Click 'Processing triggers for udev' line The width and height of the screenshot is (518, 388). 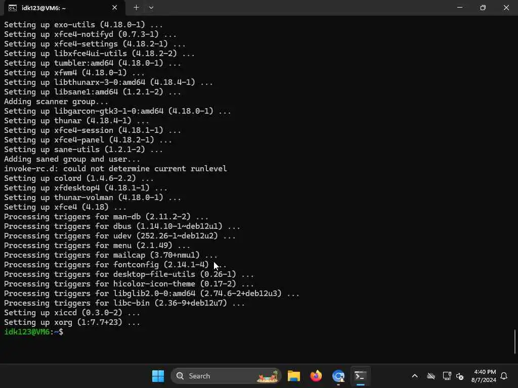pyautogui.click(x=119, y=236)
